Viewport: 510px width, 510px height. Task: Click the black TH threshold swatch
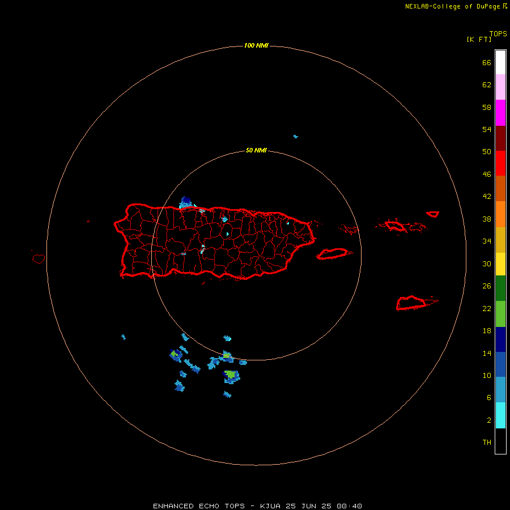tap(500, 441)
